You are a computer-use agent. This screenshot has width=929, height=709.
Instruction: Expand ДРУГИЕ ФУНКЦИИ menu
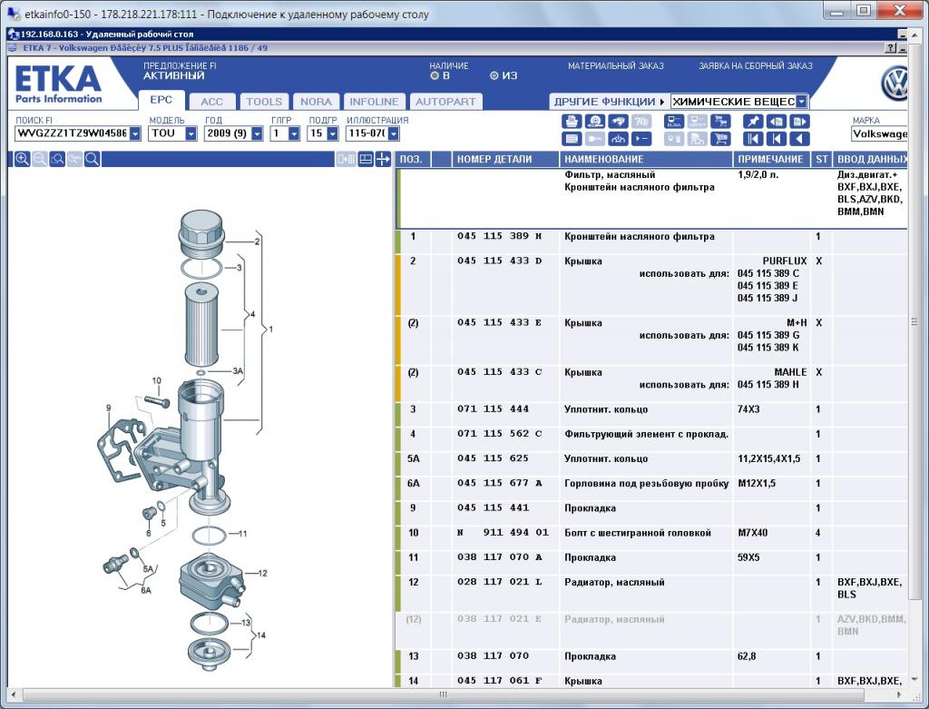tap(609, 102)
